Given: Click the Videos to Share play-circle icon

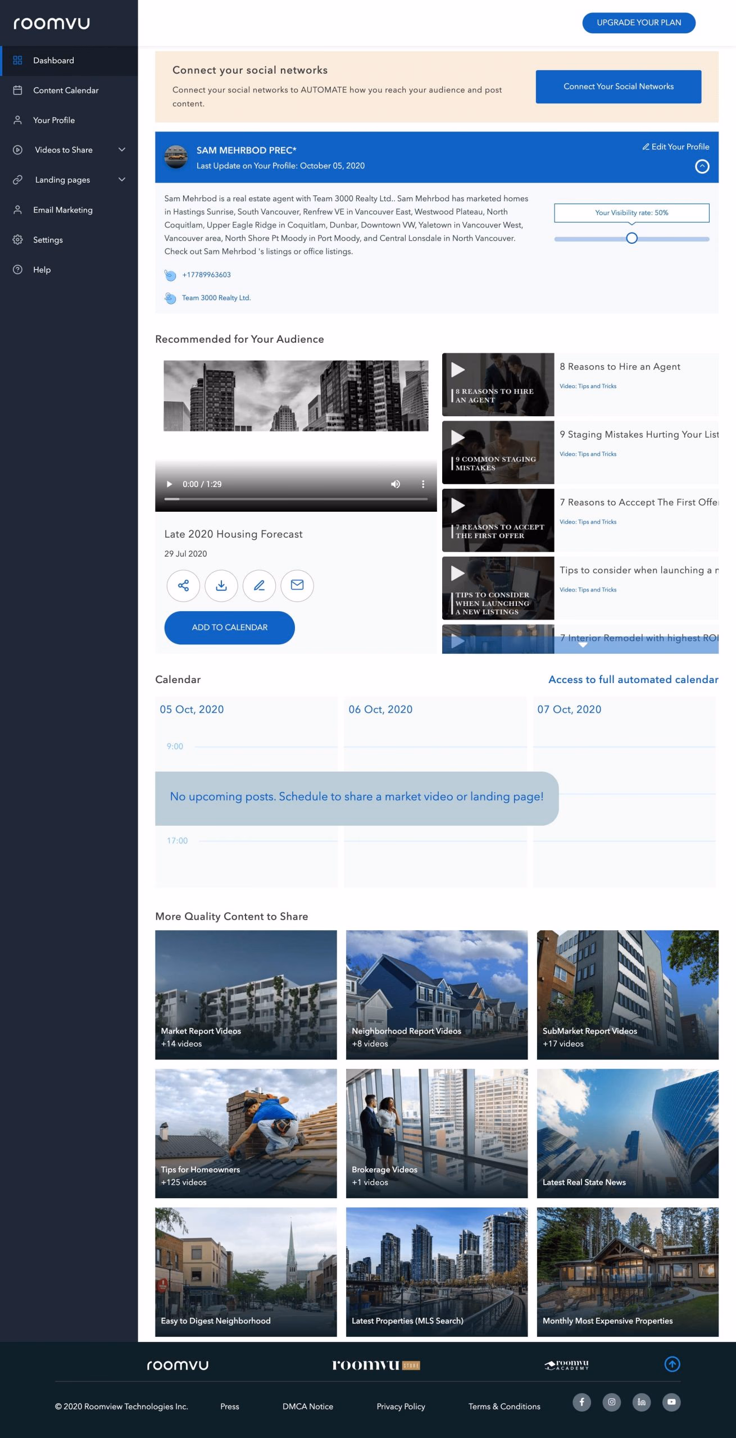Looking at the screenshot, I should pos(18,150).
